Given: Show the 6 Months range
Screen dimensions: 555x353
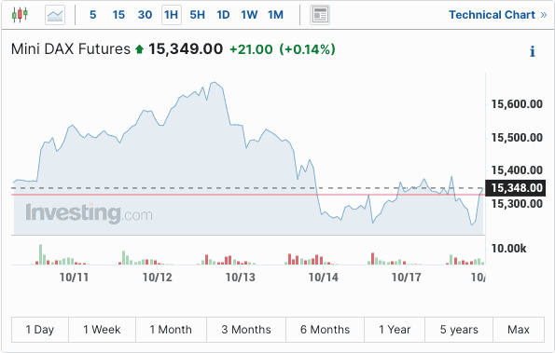Looking at the screenshot, I should click(x=325, y=330).
